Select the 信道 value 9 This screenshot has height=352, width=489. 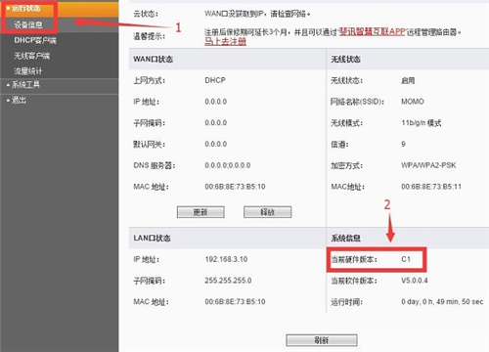(x=403, y=144)
